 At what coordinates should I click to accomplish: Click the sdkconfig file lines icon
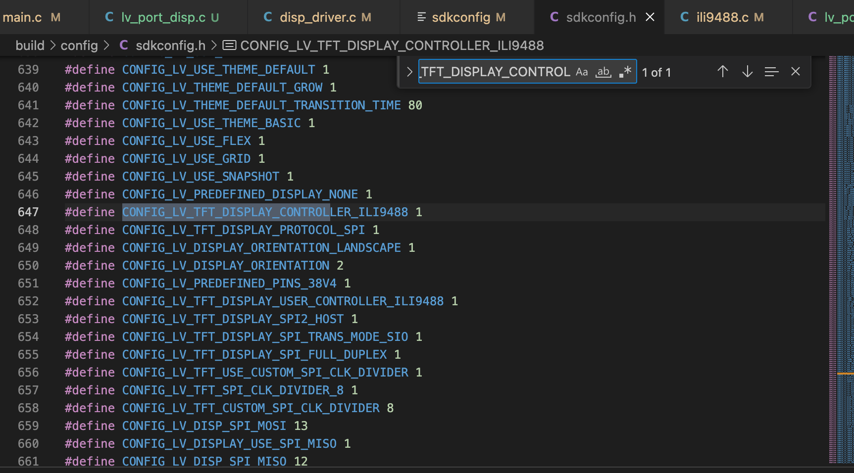422,17
